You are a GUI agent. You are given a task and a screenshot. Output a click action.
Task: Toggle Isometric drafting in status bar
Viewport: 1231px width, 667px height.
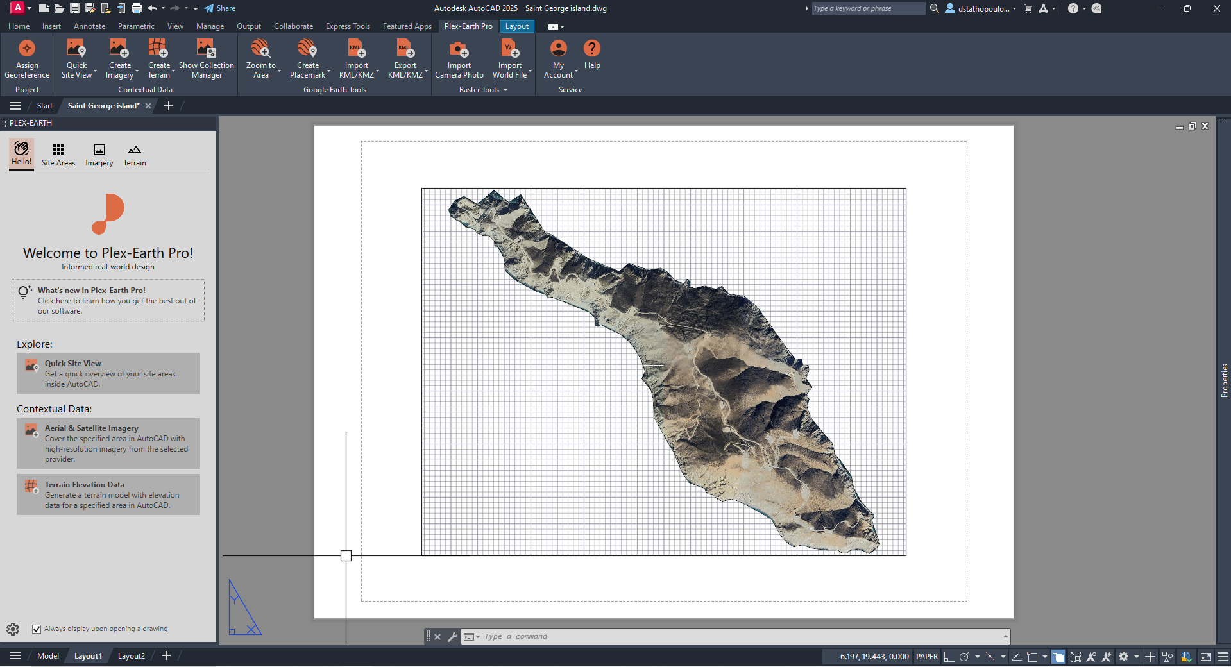990,657
